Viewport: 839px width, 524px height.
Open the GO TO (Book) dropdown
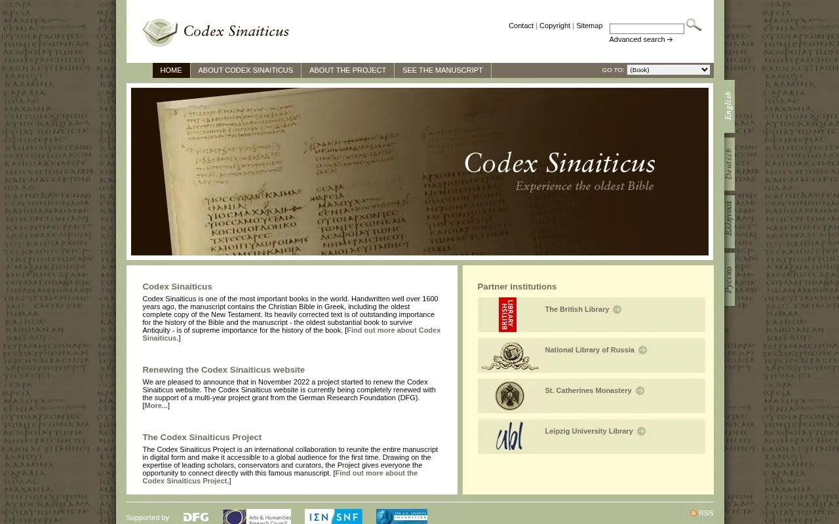[x=669, y=70]
